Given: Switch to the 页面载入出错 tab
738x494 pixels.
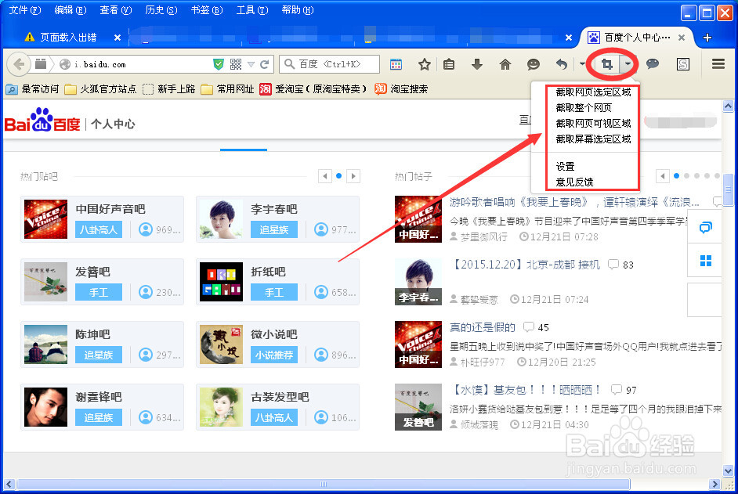Looking at the screenshot, I should [x=68, y=38].
